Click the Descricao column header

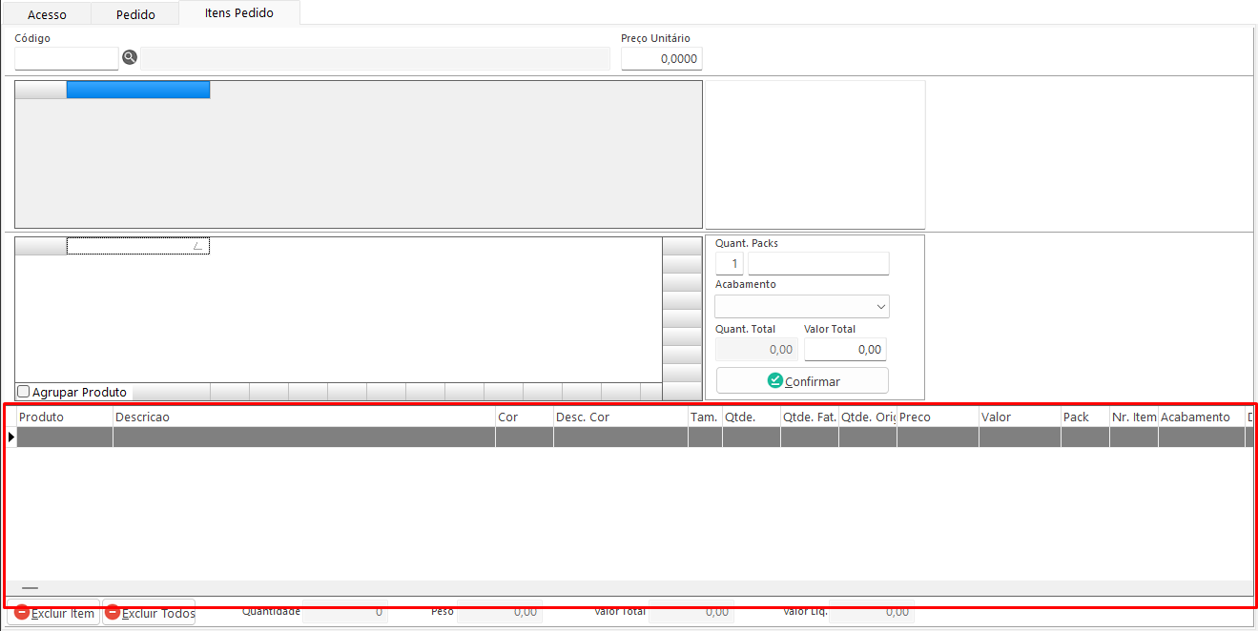pyautogui.click(x=303, y=417)
